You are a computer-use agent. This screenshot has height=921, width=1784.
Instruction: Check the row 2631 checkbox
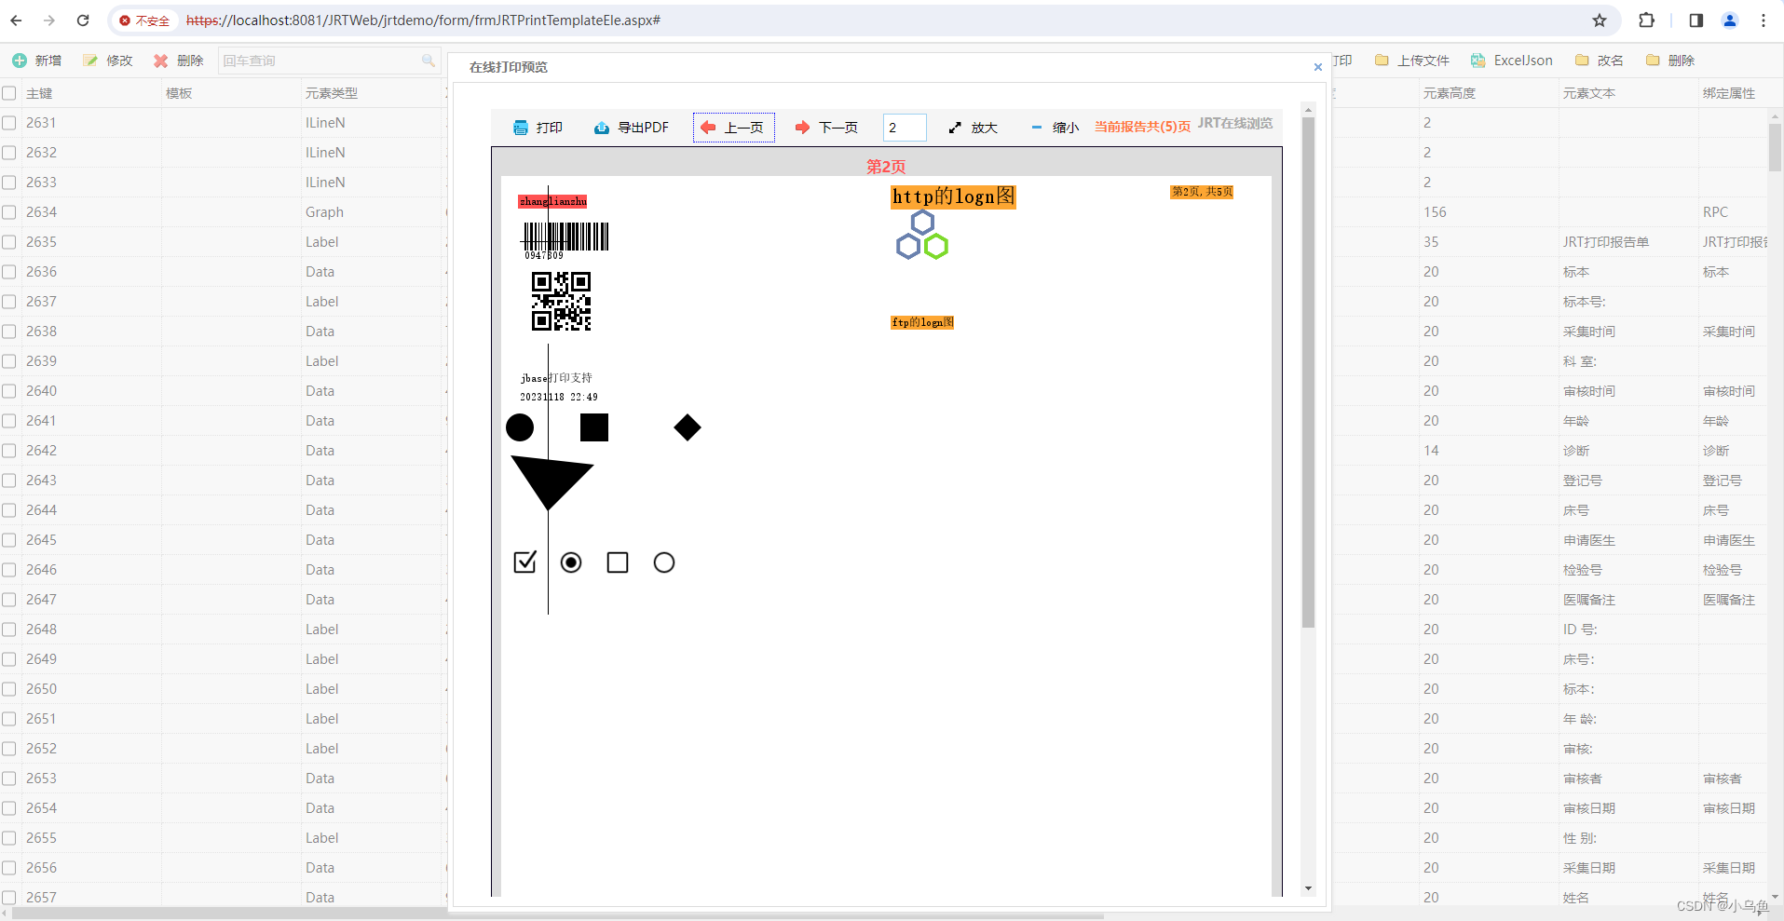9,123
